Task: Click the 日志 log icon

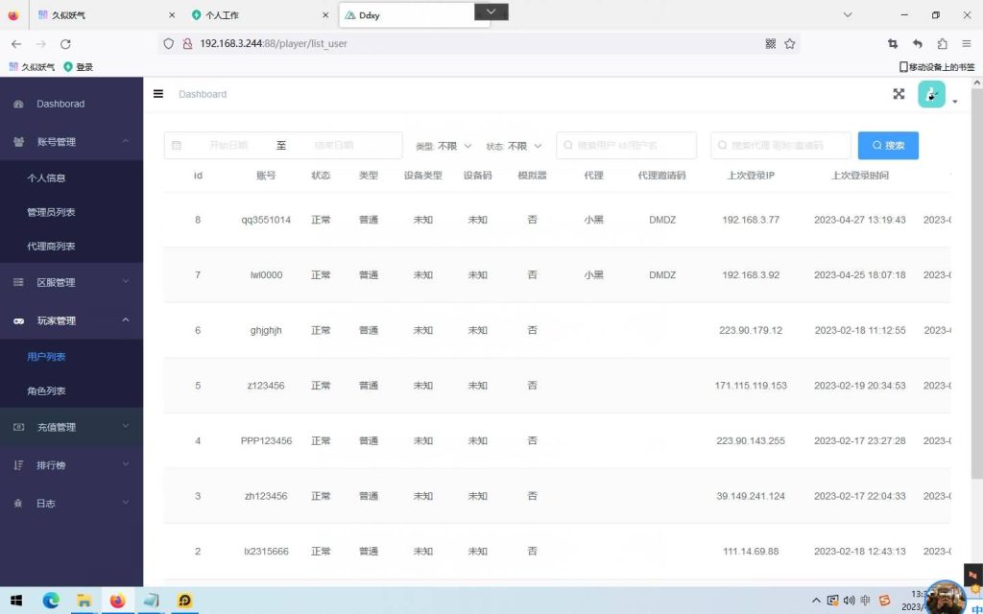Action: pyautogui.click(x=21, y=502)
